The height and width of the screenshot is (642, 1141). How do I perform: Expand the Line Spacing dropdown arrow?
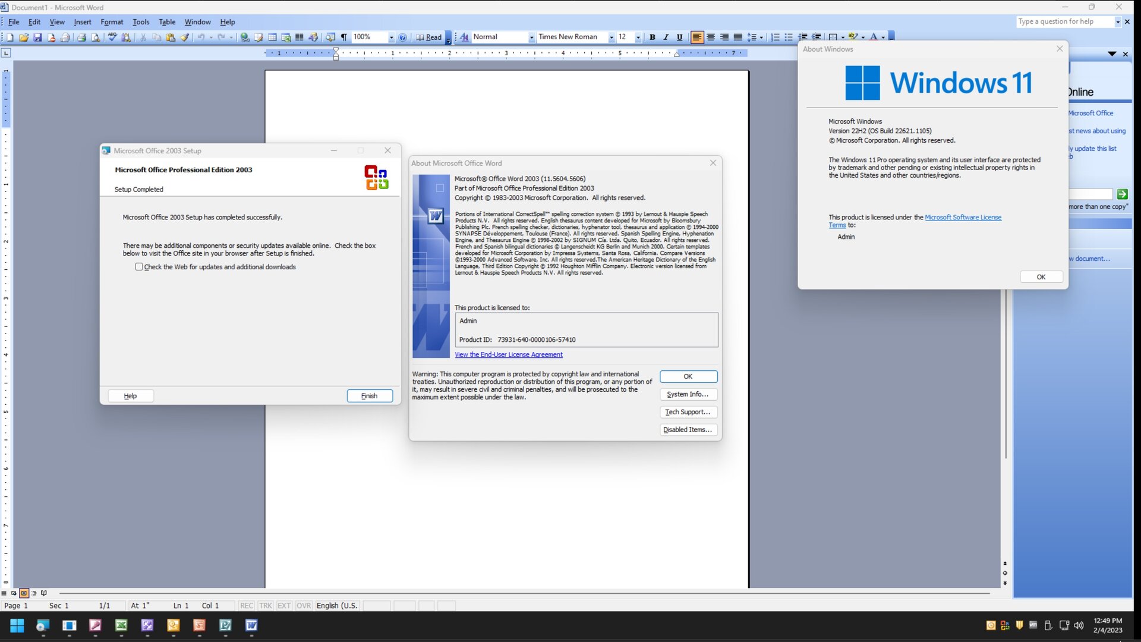(761, 37)
